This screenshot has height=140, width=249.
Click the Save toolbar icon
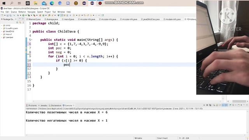[7, 16]
